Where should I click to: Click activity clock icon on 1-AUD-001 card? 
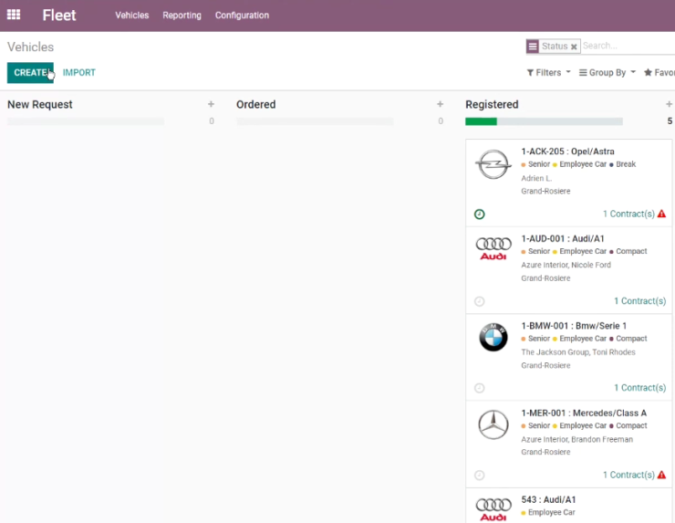coord(479,301)
